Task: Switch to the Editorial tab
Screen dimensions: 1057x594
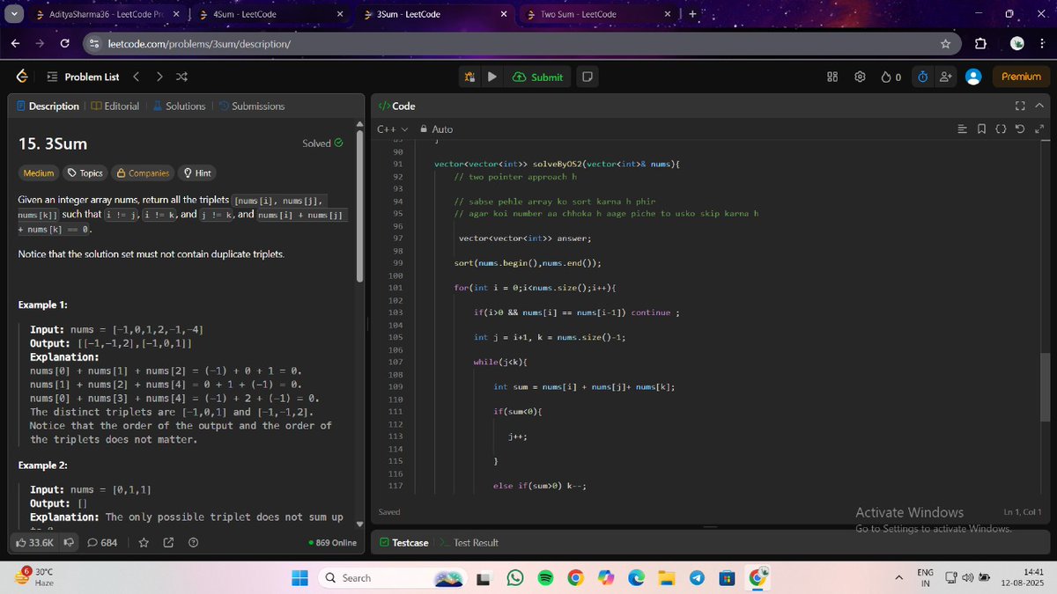Action: click(115, 106)
